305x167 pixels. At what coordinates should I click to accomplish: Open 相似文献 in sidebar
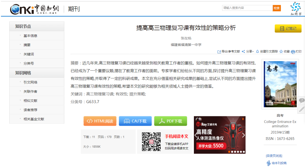click(x=30, y=101)
